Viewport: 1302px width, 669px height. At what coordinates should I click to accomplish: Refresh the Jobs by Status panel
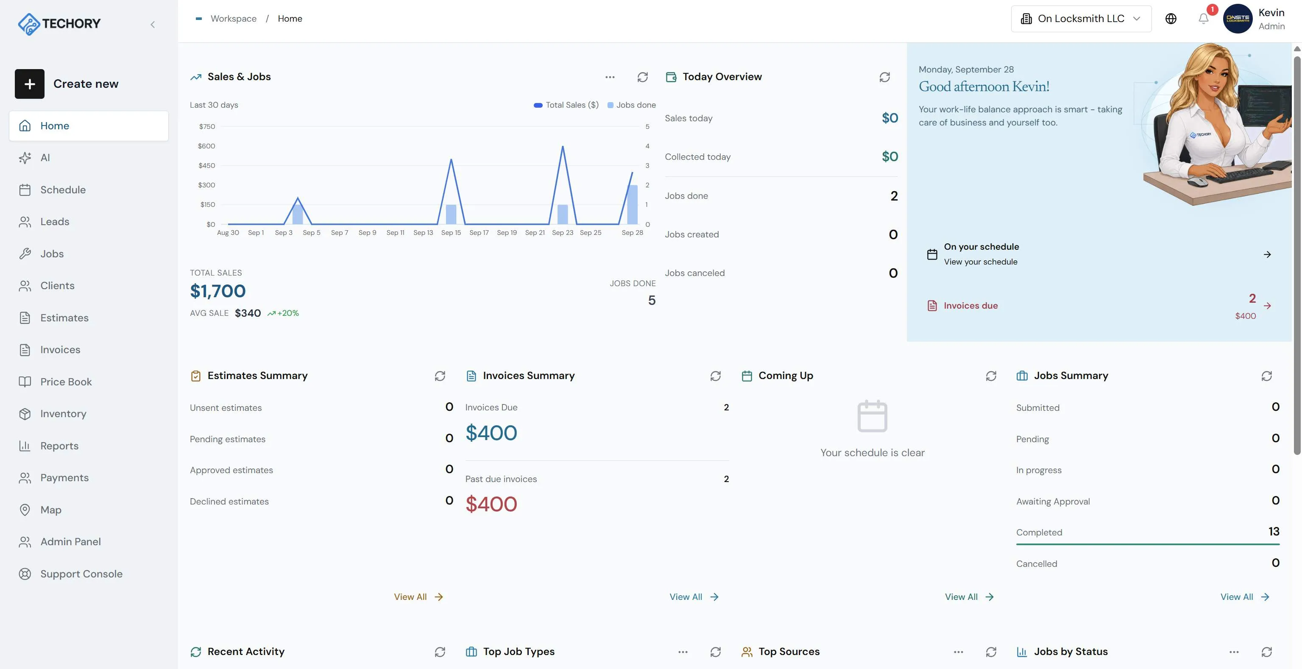pyautogui.click(x=1266, y=652)
